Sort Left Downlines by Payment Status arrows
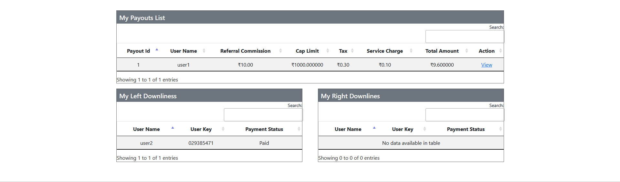 [299, 129]
